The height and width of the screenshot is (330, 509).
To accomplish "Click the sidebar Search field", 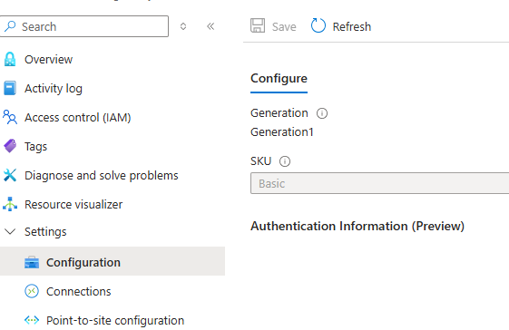I will coord(84,26).
